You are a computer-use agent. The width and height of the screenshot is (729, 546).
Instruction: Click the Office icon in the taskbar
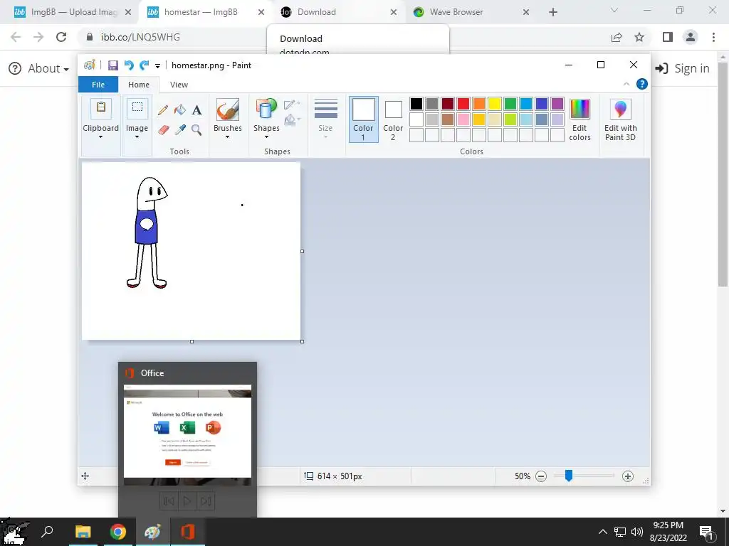188,532
